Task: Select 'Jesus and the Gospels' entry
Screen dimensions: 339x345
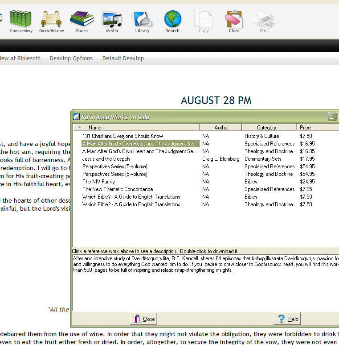Action: click(x=106, y=159)
